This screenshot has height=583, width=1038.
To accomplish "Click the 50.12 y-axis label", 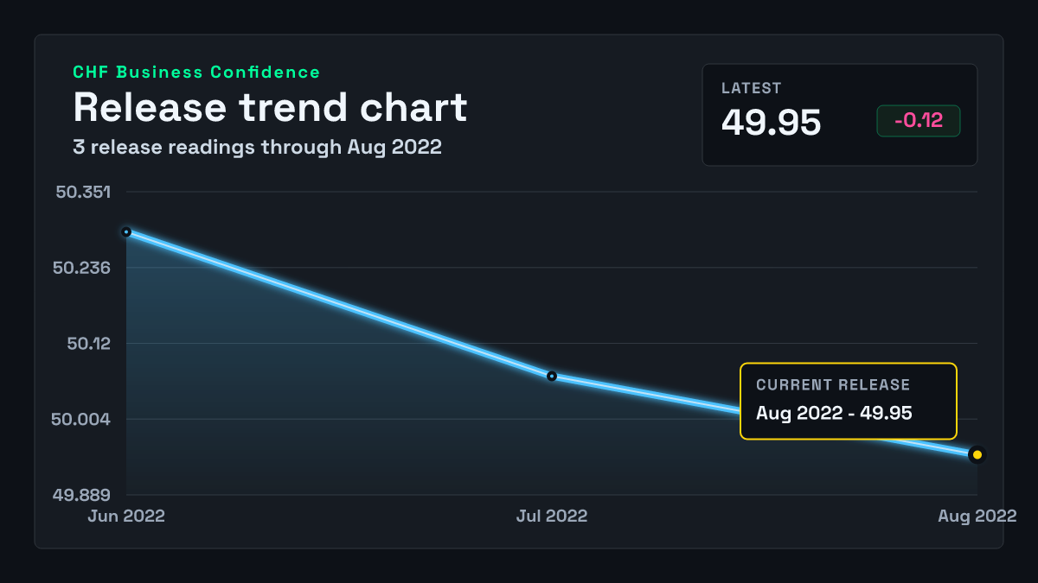I will (89, 344).
